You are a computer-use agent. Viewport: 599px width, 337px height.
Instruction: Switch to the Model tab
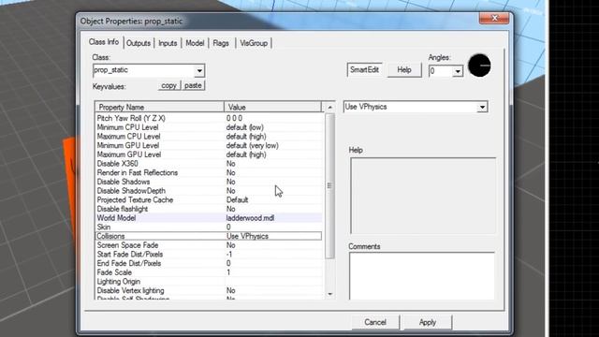pyautogui.click(x=195, y=43)
